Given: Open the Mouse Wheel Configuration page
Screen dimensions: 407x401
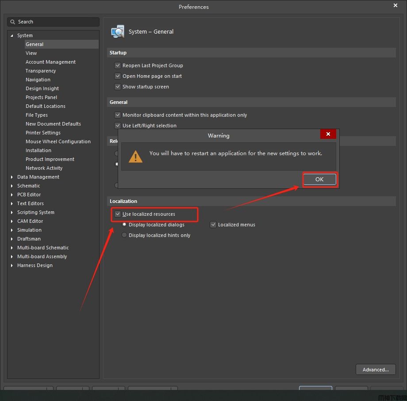Looking at the screenshot, I should tap(58, 141).
